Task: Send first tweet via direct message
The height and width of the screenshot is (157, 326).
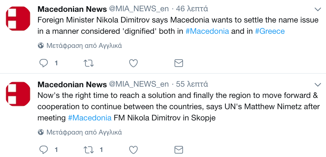Action: click(179, 63)
